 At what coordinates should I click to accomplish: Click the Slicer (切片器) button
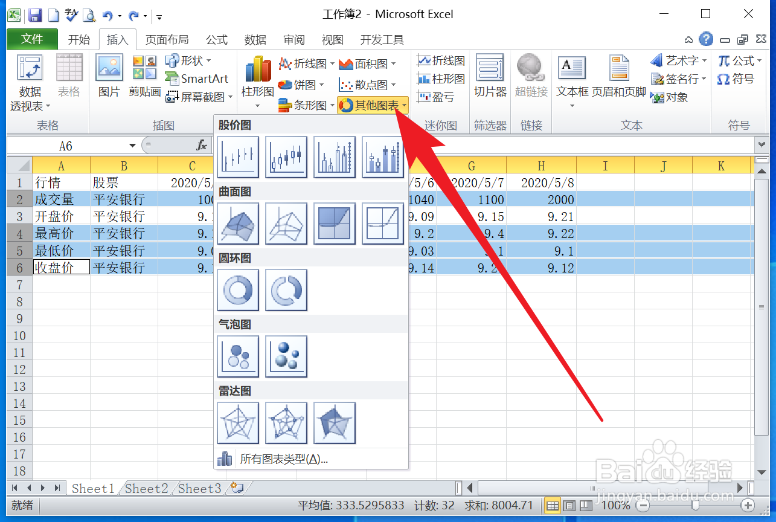point(490,76)
